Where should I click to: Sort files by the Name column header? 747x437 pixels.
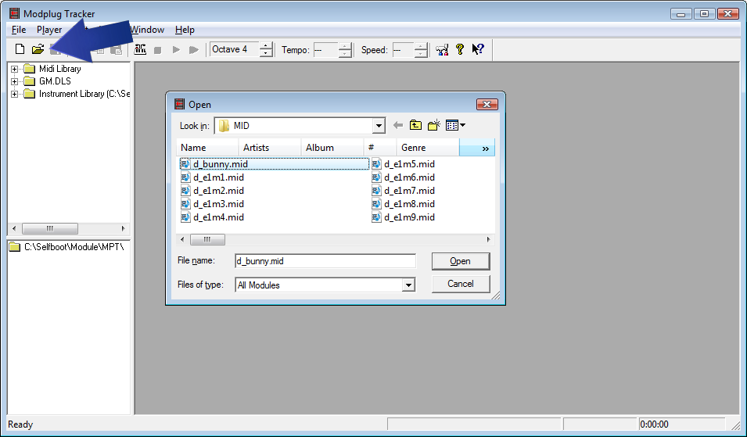point(207,148)
